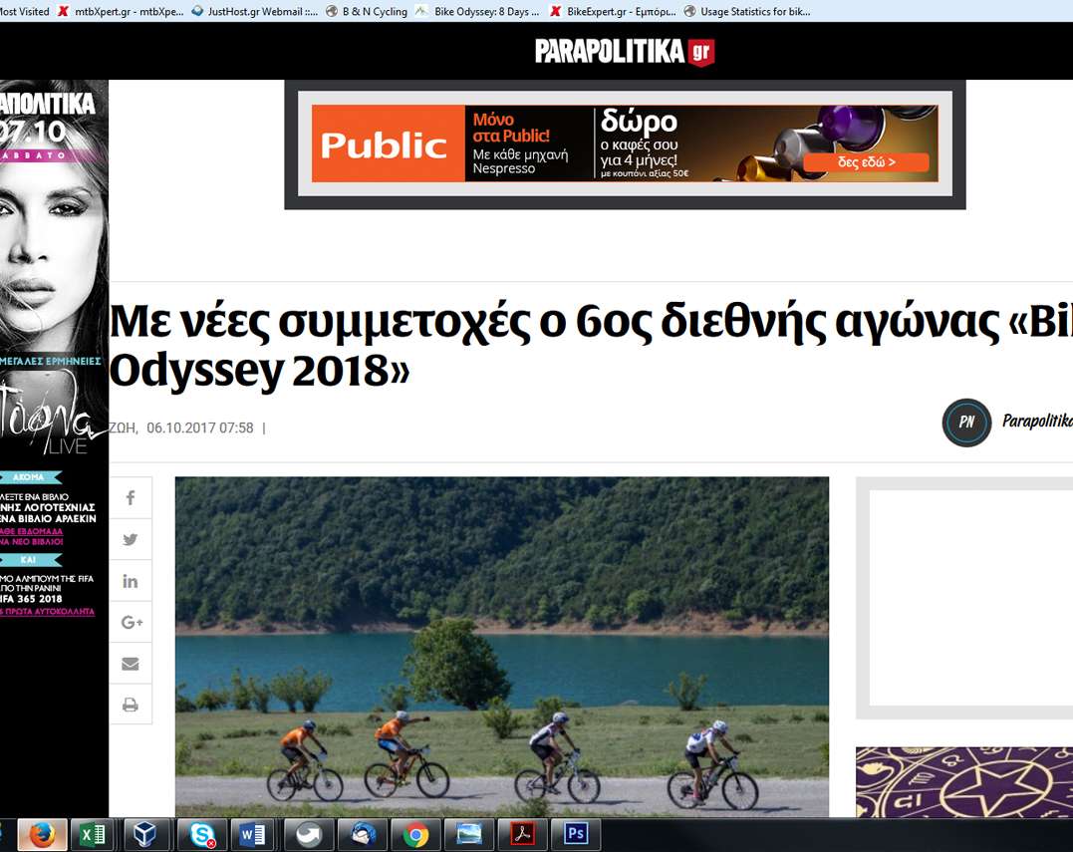This screenshot has height=852, width=1073.
Task: Open the Bike Odyssey: 8 Days bookmark
Action: click(477, 11)
